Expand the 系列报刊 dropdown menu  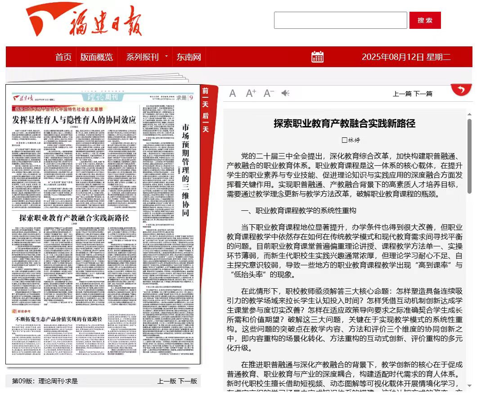point(146,57)
